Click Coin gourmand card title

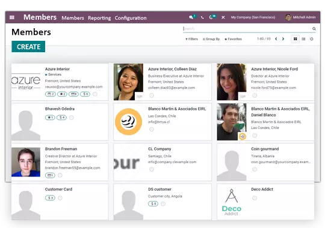click(265, 149)
